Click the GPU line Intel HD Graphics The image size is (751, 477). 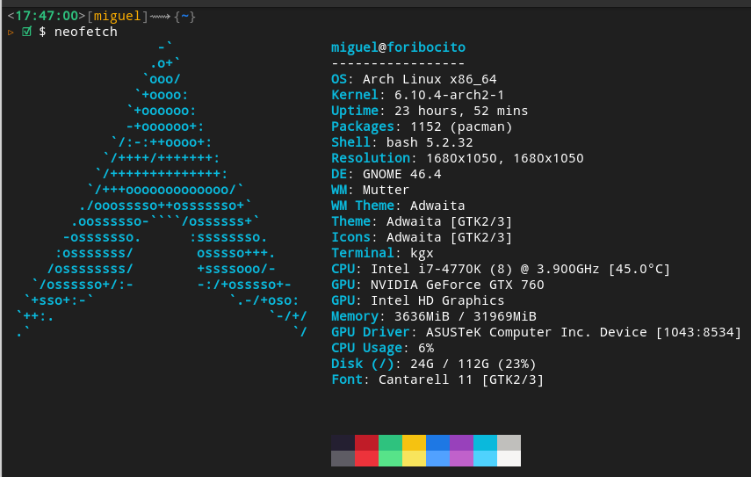point(417,300)
